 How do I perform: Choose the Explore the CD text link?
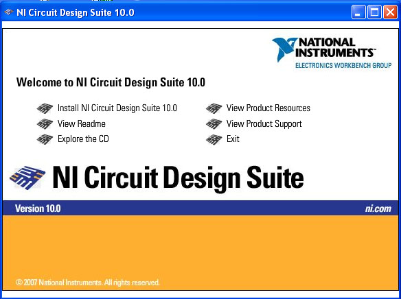[x=83, y=139]
